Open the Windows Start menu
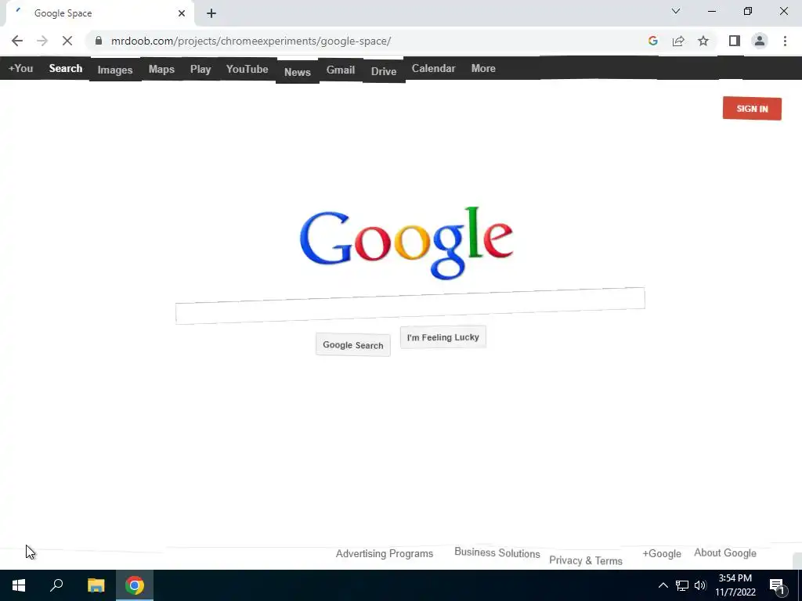The width and height of the screenshot is (802, 601). 19,585
